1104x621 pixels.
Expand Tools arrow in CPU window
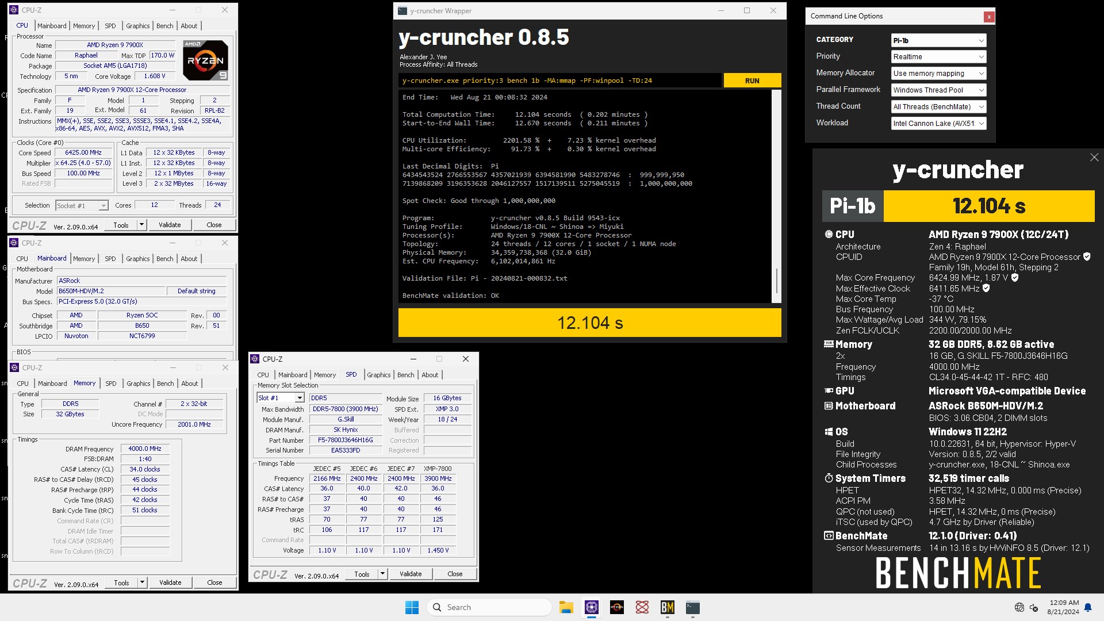(x=141, y=225)
